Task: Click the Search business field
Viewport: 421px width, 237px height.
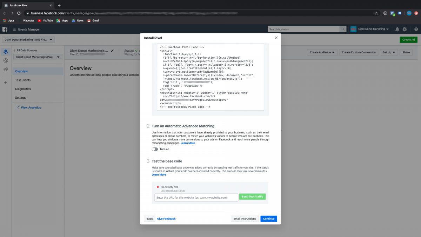Action: 303,29
